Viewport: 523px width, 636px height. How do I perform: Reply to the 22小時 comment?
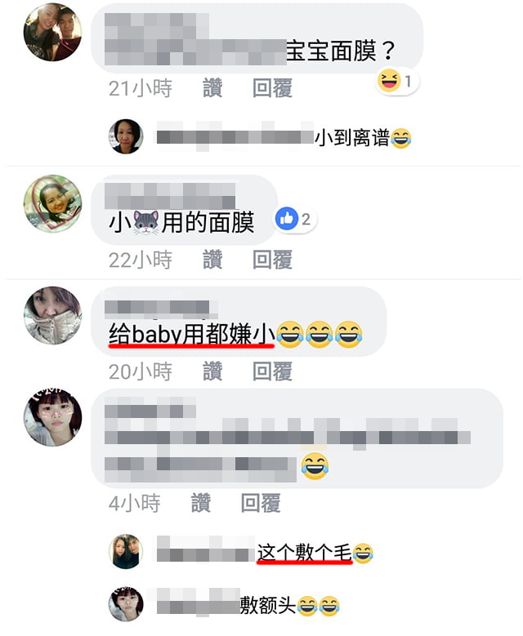point(272,260)
